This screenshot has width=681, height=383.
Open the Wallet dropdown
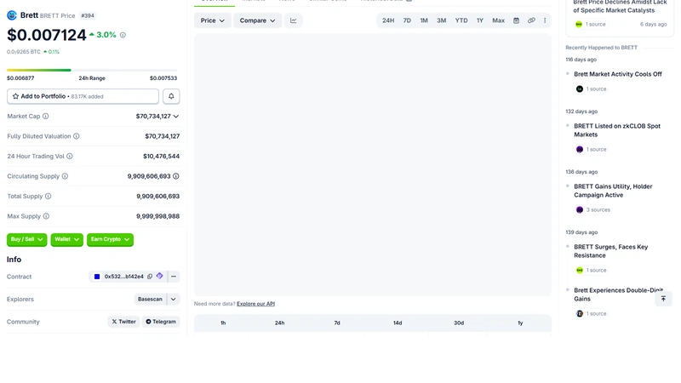tap(67, 240)
